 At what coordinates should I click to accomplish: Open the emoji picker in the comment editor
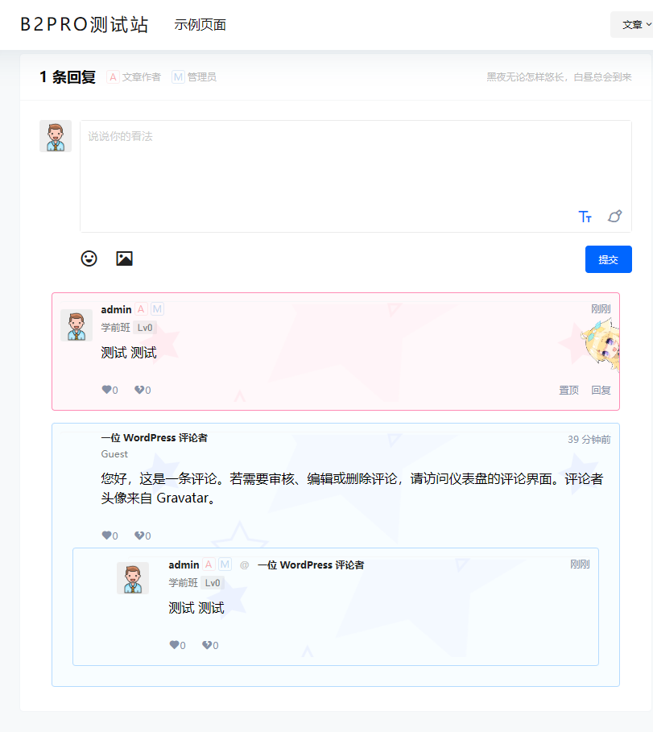coord(89,258)
